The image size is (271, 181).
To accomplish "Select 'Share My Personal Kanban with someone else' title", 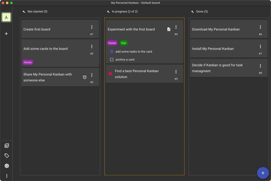I will [48, 77].
